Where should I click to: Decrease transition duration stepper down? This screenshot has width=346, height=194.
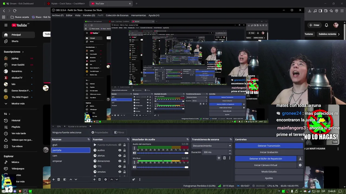230,154
